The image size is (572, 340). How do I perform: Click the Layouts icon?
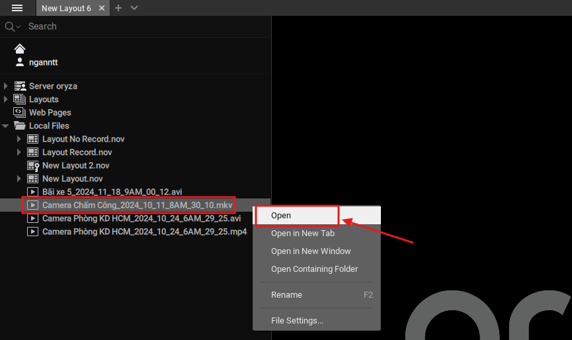pos(20,99)
